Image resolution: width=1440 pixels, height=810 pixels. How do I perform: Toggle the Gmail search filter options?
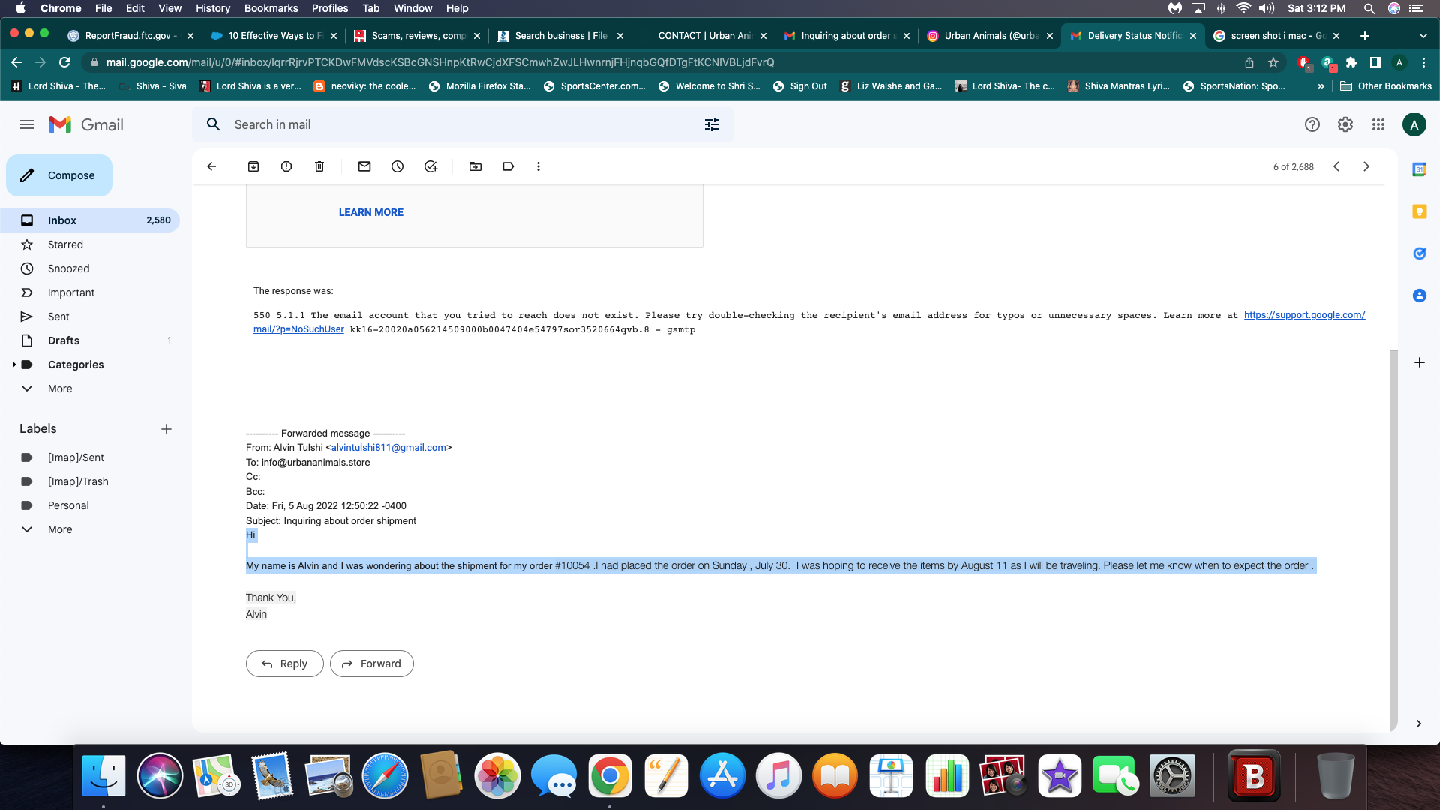711,124
